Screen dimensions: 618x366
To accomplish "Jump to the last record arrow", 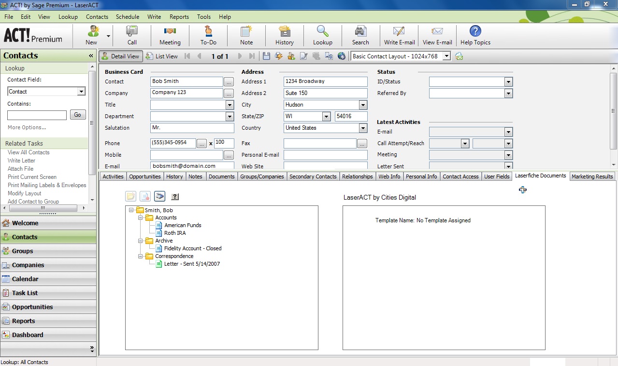I will point(253,56).
